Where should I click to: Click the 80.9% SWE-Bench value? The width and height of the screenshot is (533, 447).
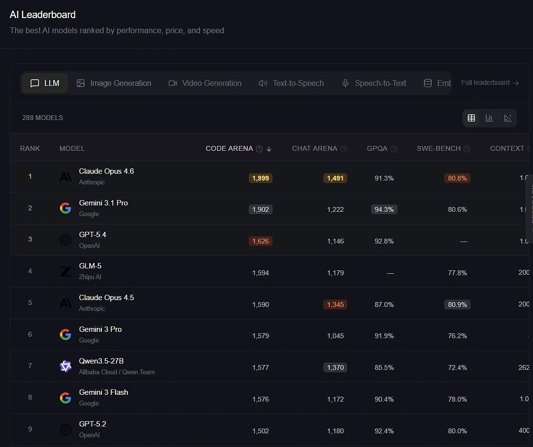pos(457,304)
